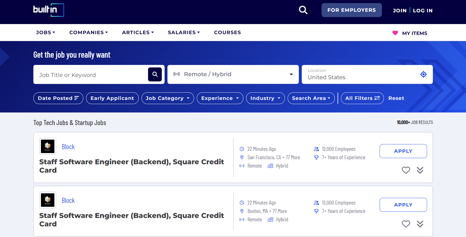Screen dimensions: 466x237
Task: Click Log In link
Action: [x=423, y=11]
